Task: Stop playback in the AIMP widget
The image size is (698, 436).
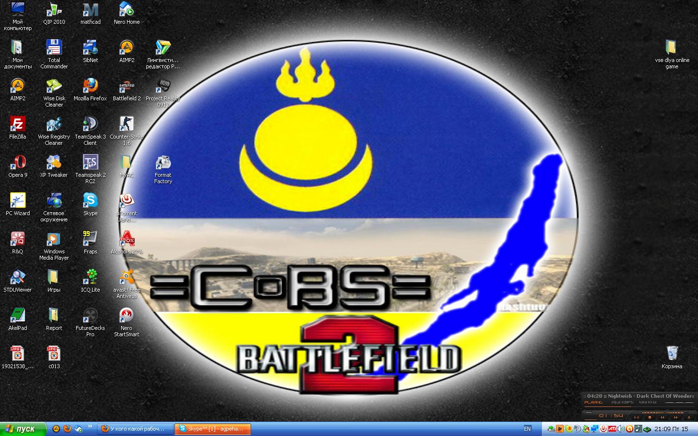Action: tap(650, 417)
